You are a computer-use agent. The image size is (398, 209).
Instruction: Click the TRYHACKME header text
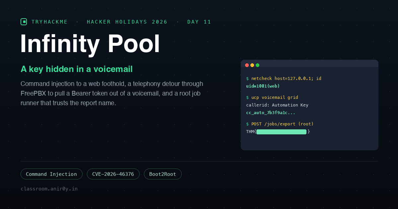[x=50, y=22]
